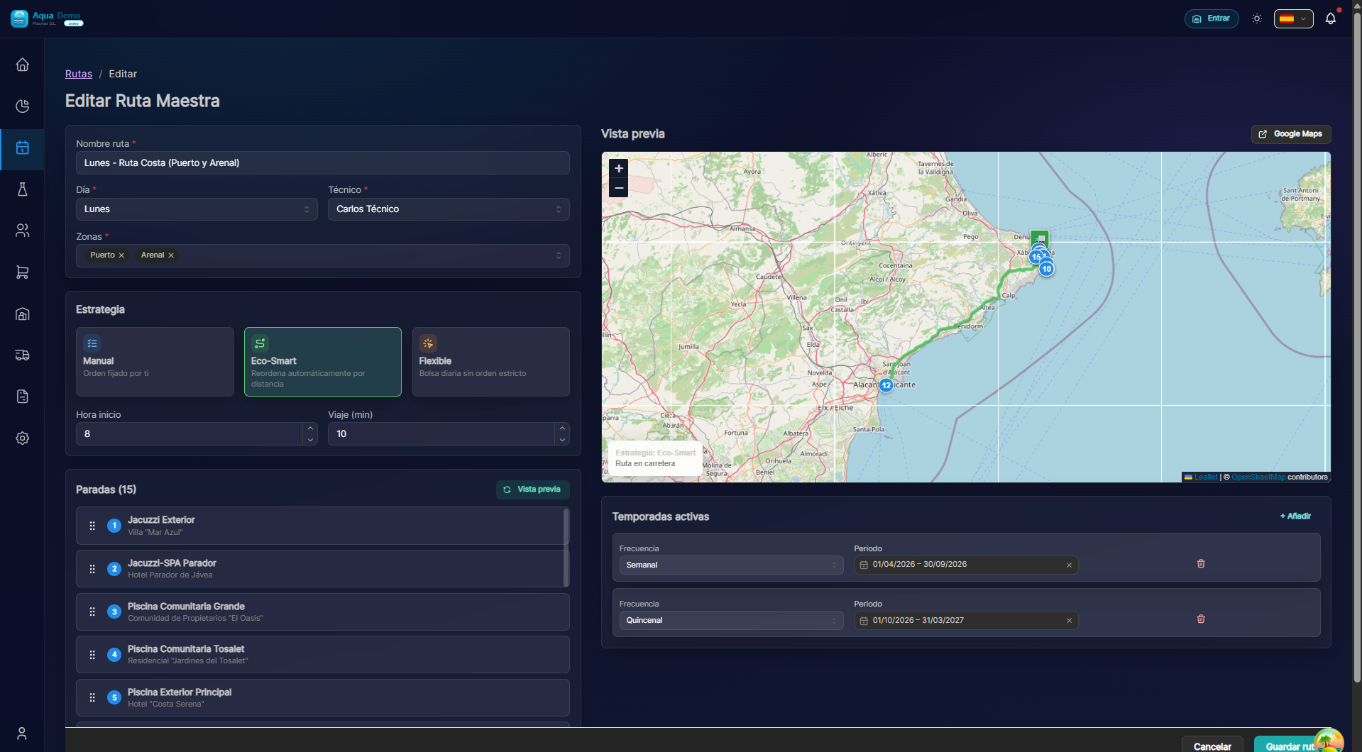This screenshot has height=752, width=1362.
Task: Clear the 01/10/2026 – 31/03/2027 period
Action: (x=1069, y=621)
